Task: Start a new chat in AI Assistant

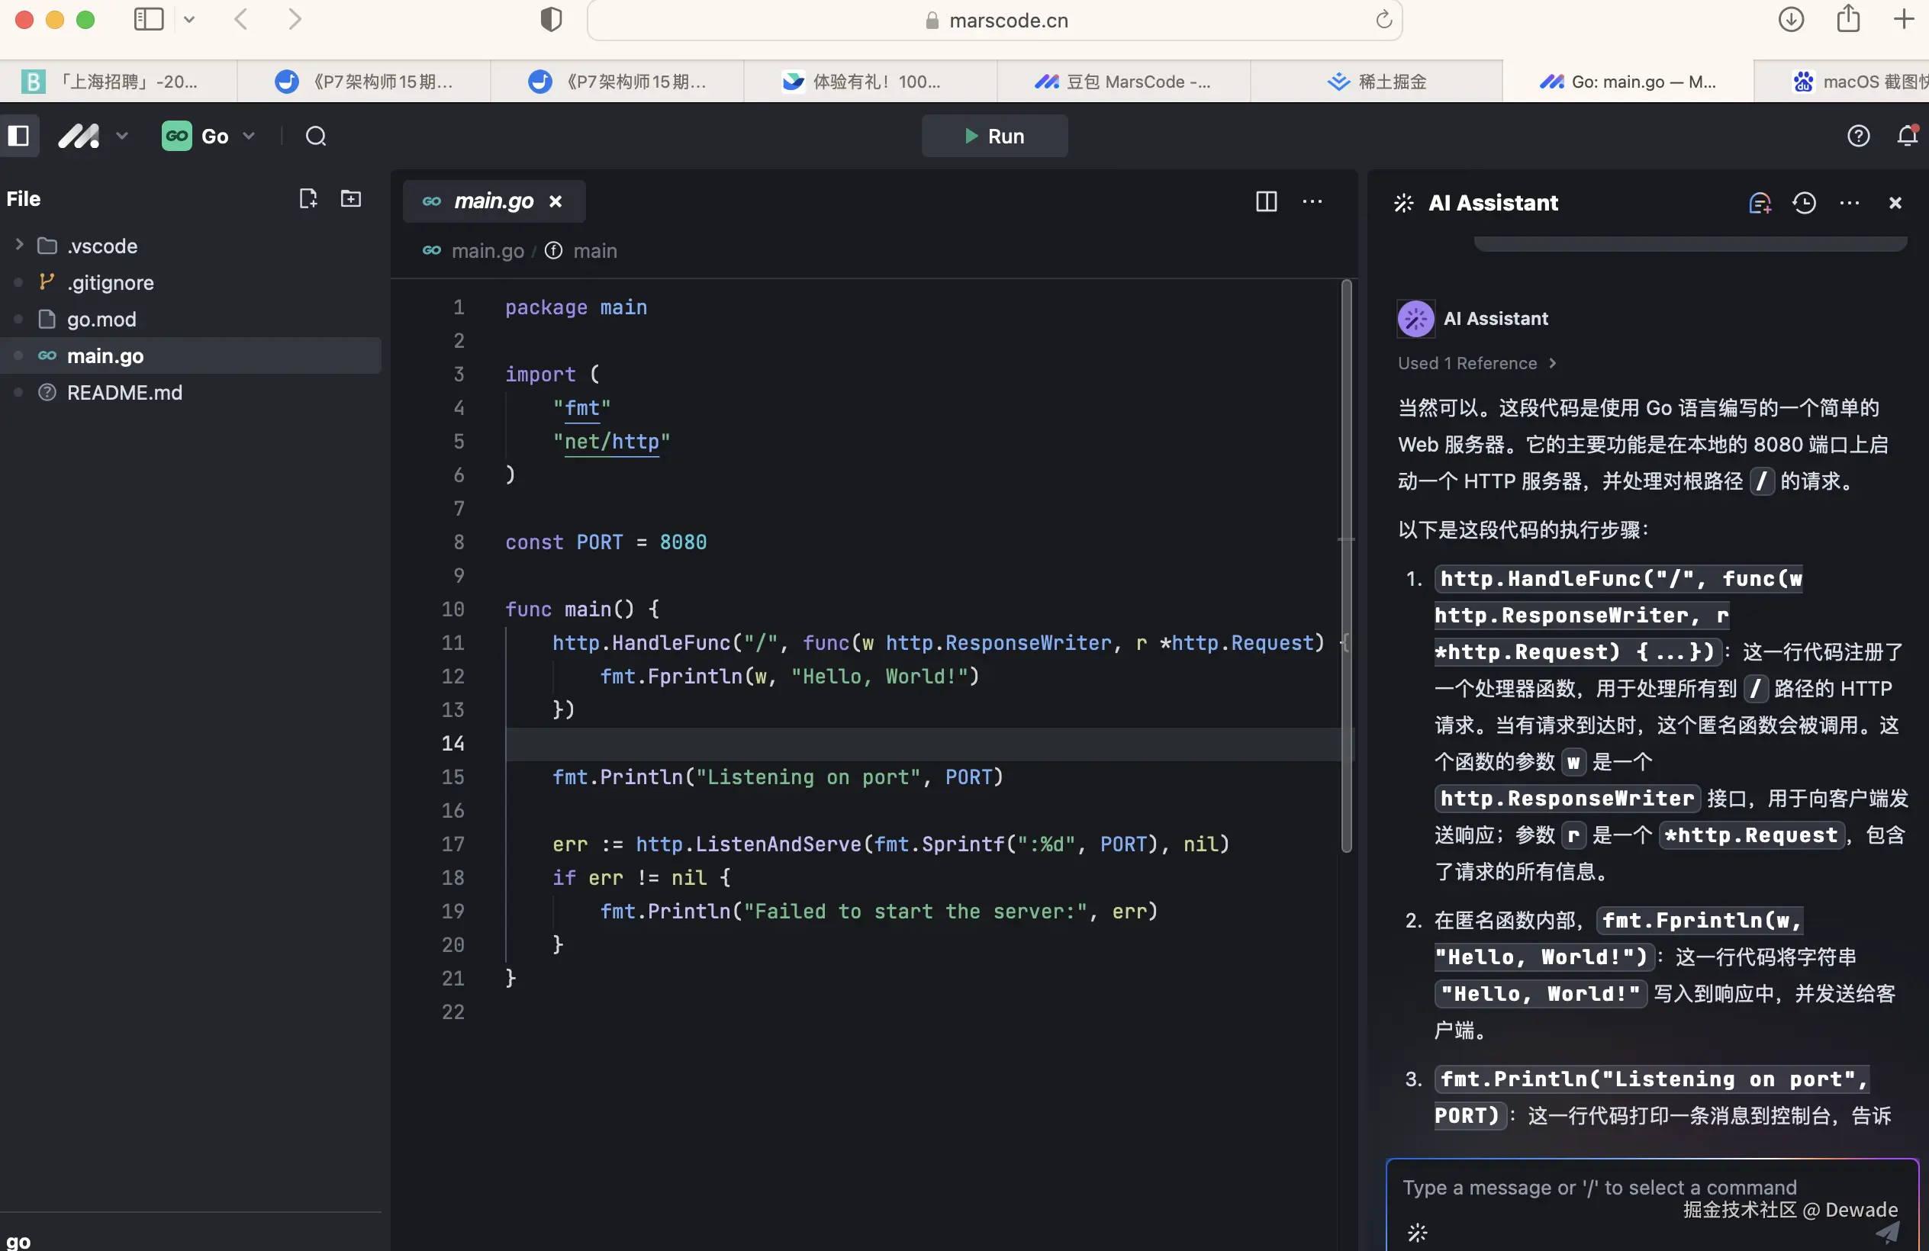Action: [1760, 203]
